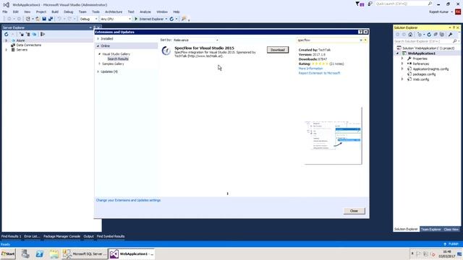Click the Save All icon in the main toolbar

pyautogui.click(x=51, y=19)
